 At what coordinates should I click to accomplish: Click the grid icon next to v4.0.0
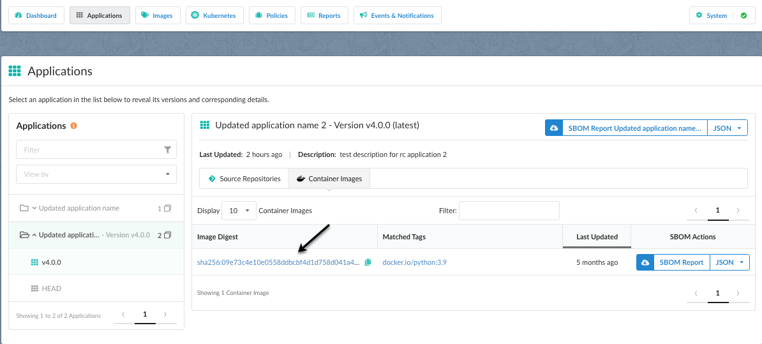[x=34, y=262]
